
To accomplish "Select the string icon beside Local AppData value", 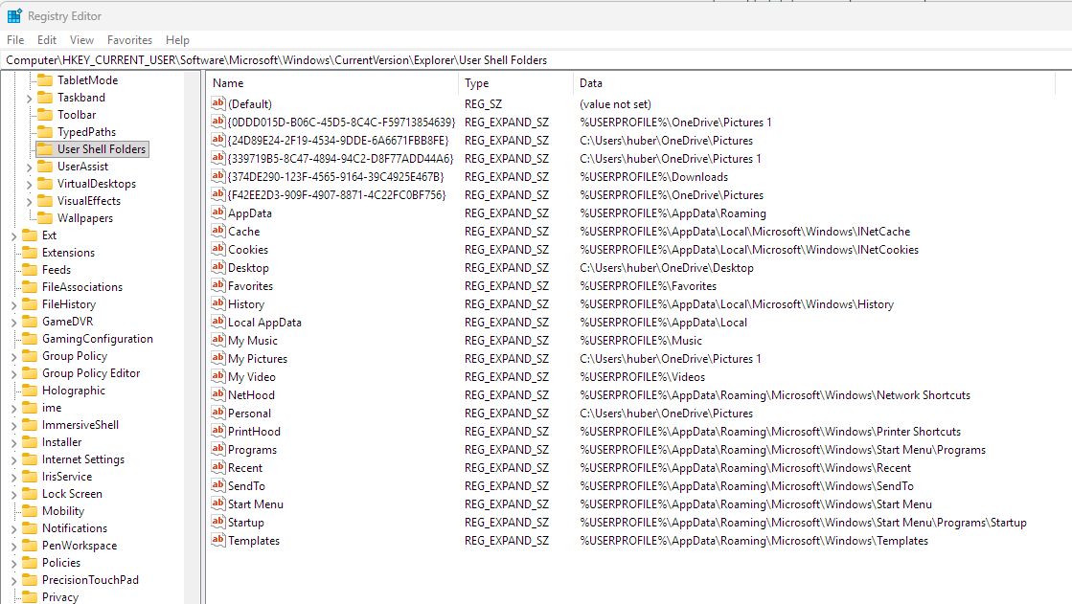I will tap(218, 322).
